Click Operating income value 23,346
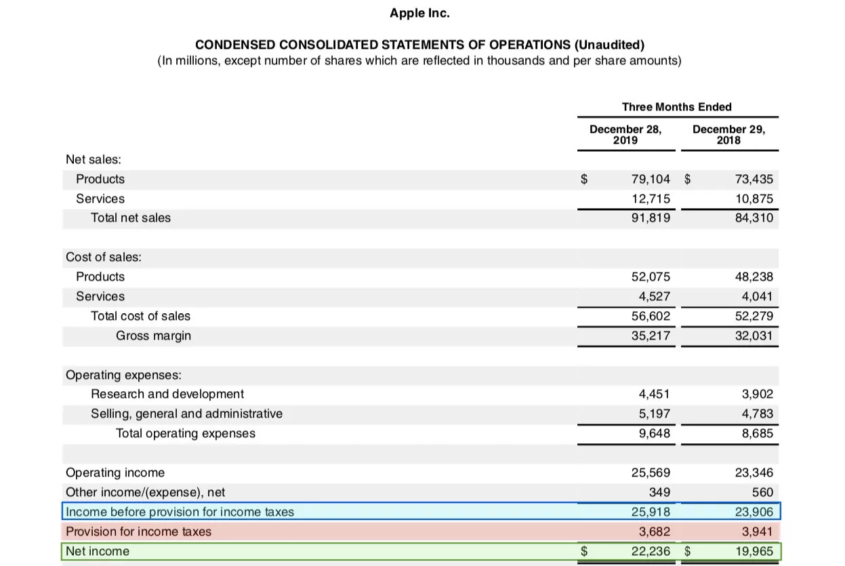The image size is (845, 566). 754,472
